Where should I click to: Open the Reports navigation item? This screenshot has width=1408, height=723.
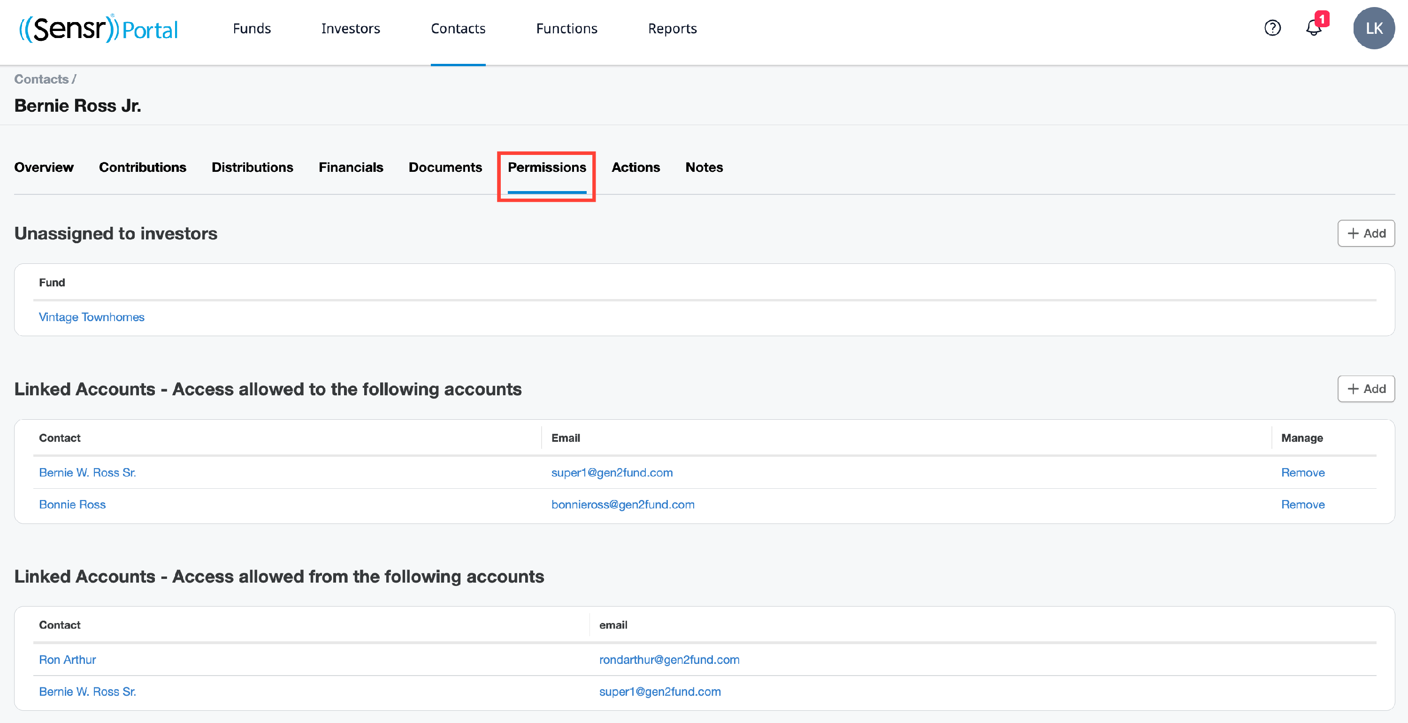672,29
